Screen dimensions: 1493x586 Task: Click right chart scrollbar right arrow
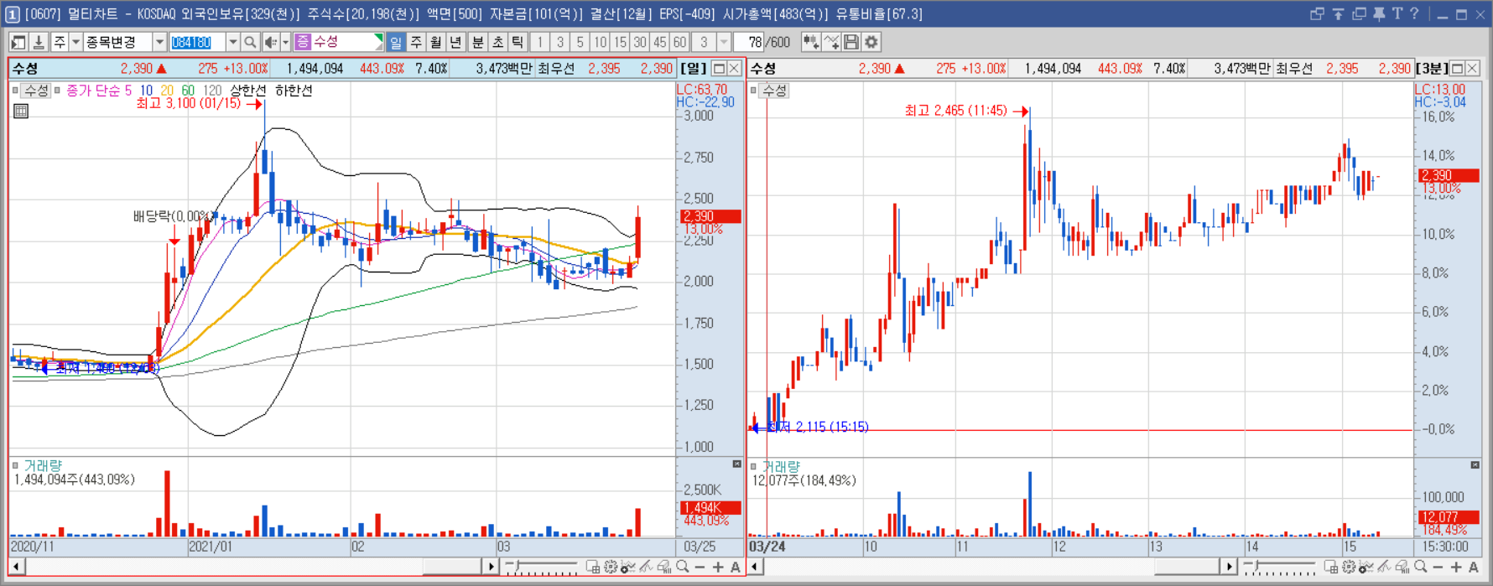tap(1228, 568)
